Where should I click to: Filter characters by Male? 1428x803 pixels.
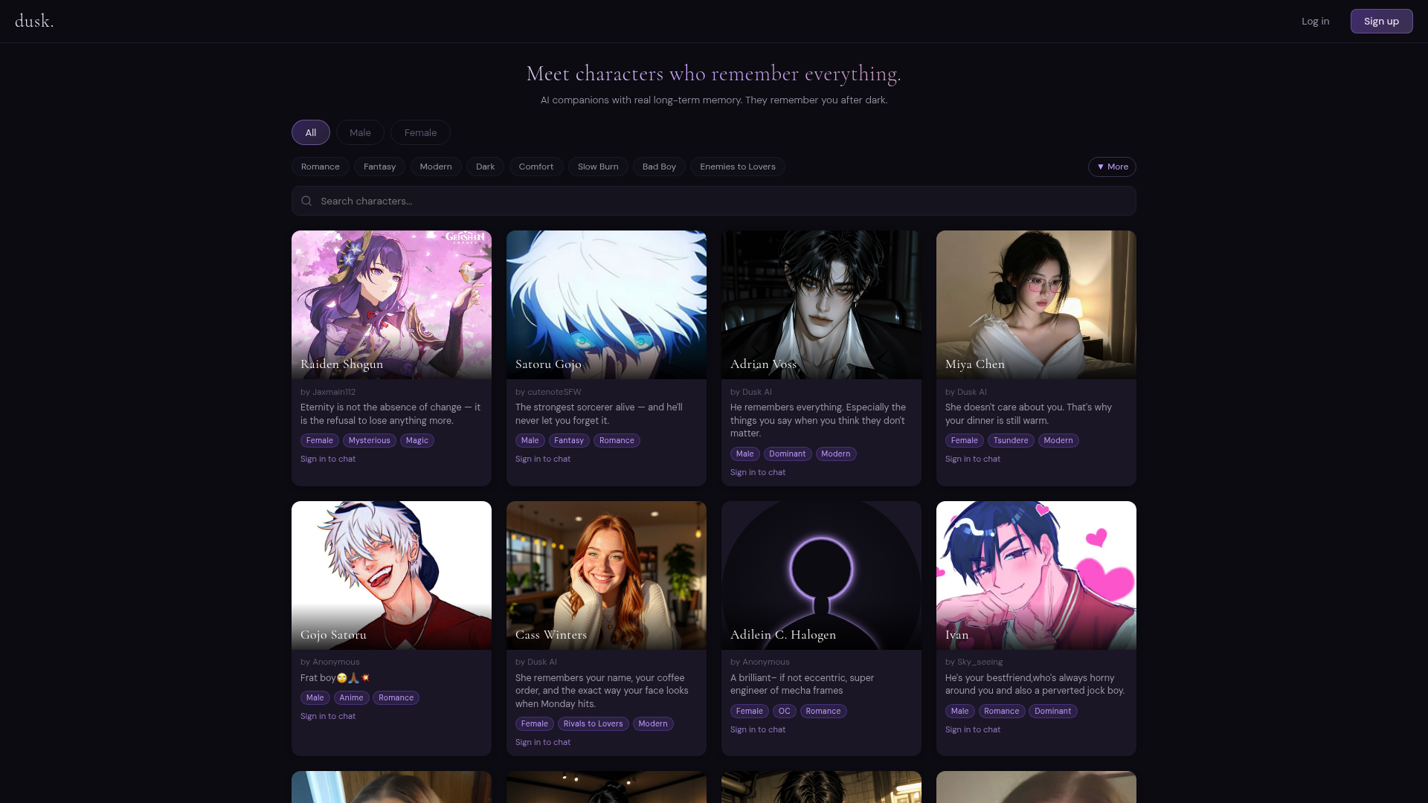click(x=360, y=132)
